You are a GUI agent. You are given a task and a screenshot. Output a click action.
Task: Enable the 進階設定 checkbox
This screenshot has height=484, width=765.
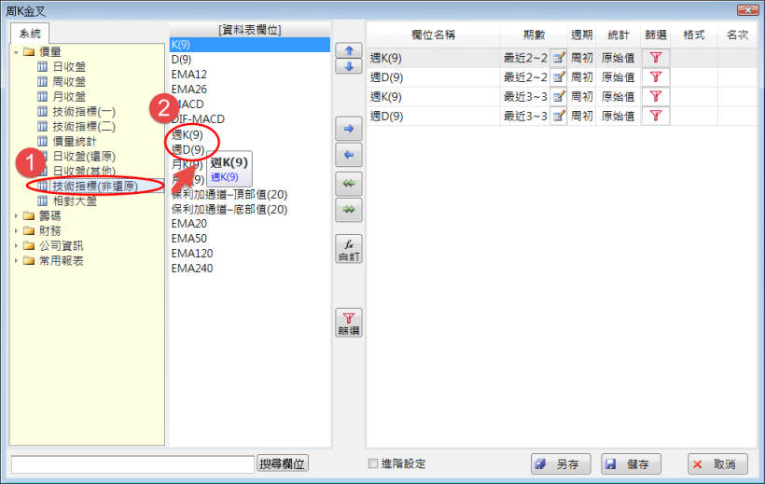373,463
